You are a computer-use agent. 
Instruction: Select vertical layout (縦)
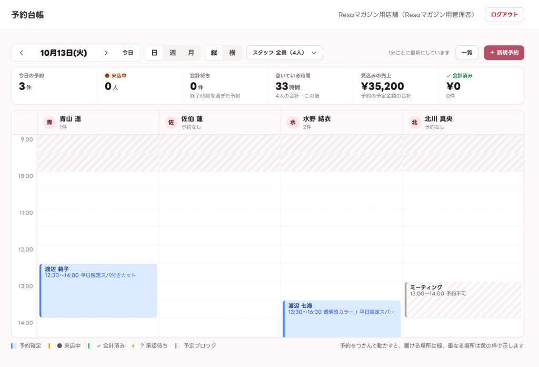click(214, 53)
